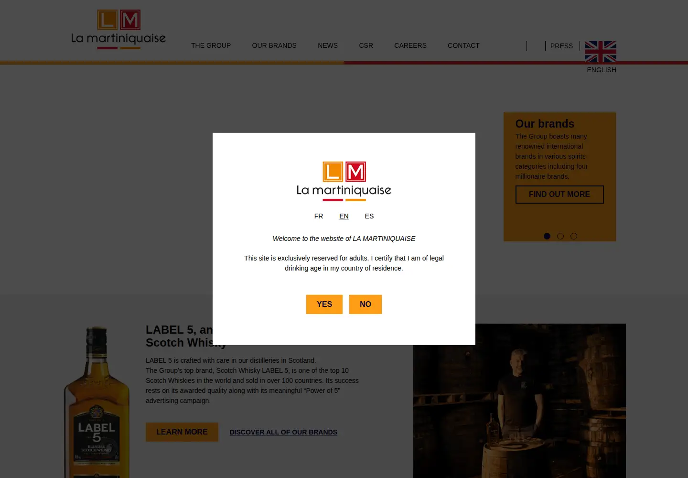This screenshot has width=688, height=478.
Task: Click the LABEL 5 whisky bottle image
Action: [x=97, y=402]
